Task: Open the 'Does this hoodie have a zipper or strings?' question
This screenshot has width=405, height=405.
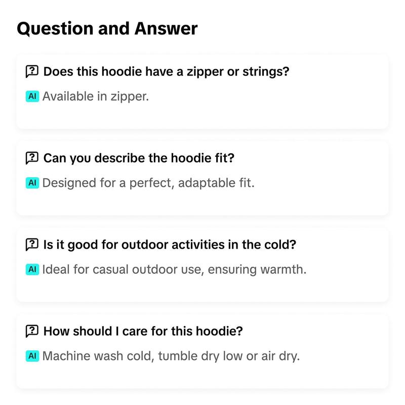Action: coord(166,71)
